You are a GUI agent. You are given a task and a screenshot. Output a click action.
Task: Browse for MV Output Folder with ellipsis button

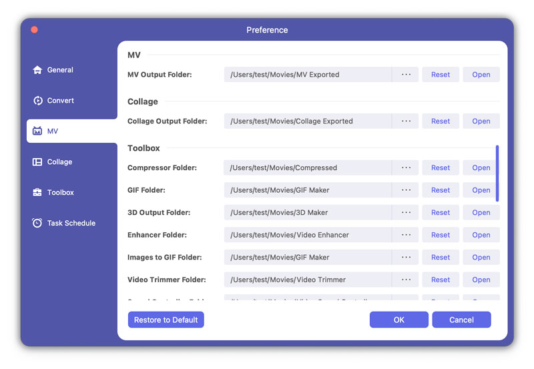point(406,75)
